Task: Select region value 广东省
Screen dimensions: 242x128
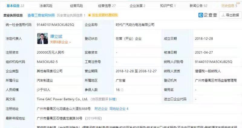Action: click(x=120, y=80)
